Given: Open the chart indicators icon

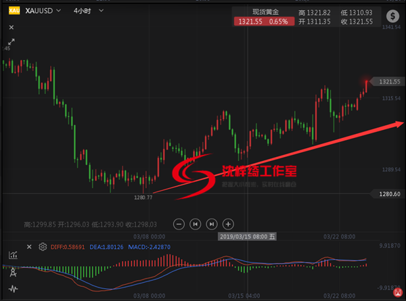Looking at the screenshot, I should (13, 255).
